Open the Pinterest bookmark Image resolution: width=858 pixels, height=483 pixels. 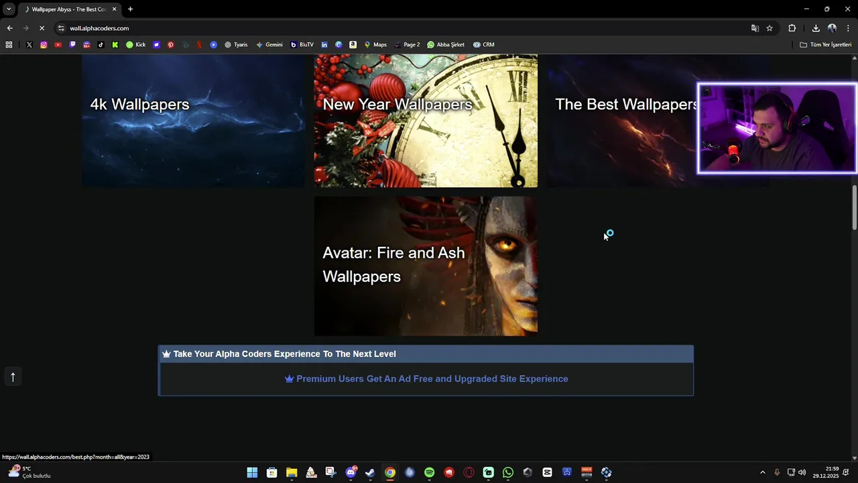(170, 45)
